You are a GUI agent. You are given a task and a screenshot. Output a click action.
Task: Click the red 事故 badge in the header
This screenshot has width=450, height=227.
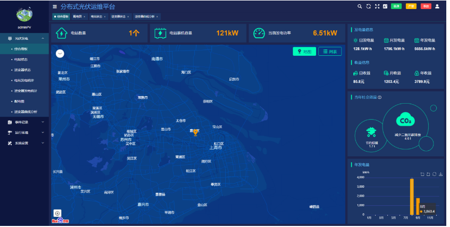coord(426,6)
